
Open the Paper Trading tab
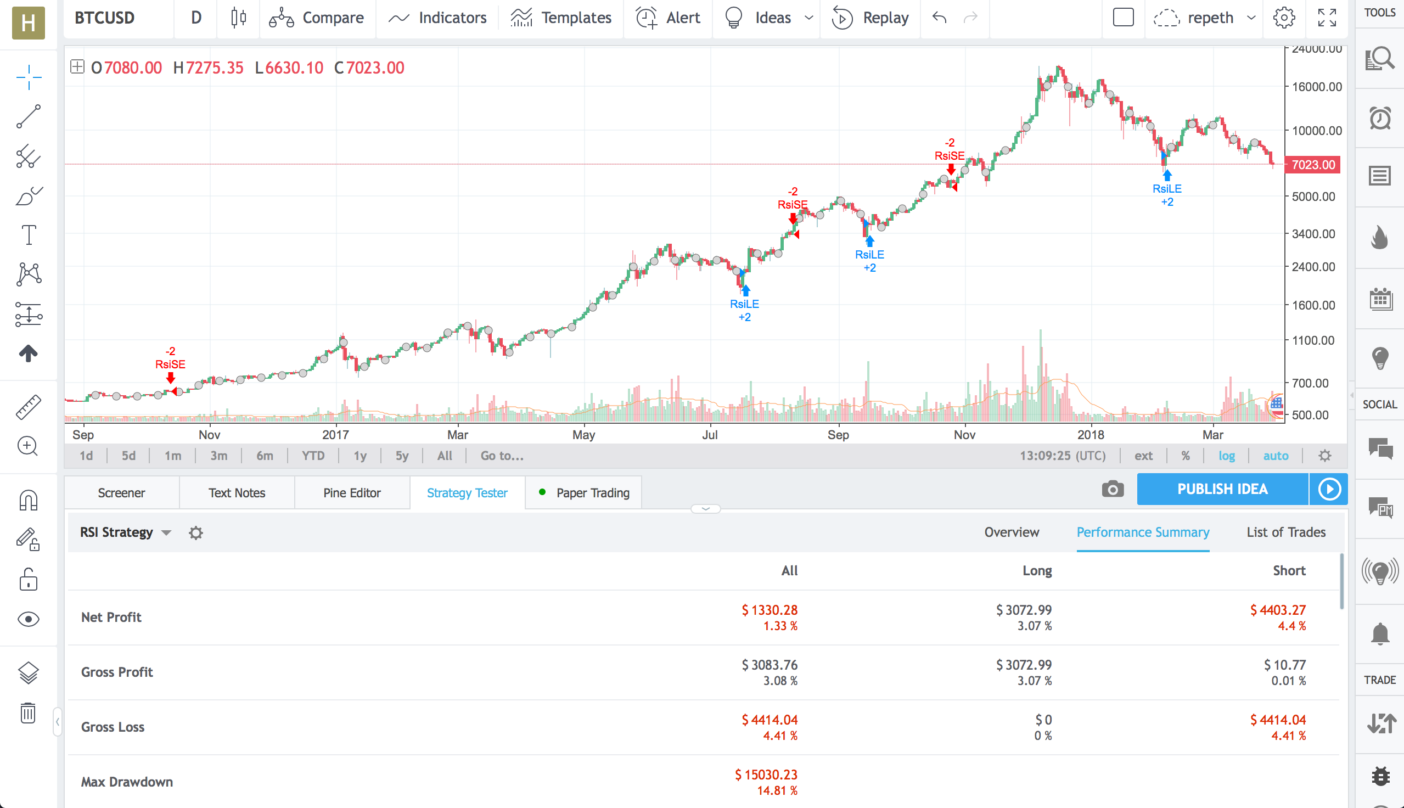583,493
